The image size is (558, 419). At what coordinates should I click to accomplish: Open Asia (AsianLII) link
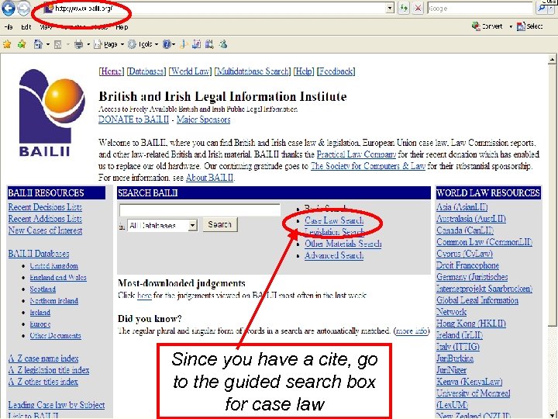coord(462,207)
